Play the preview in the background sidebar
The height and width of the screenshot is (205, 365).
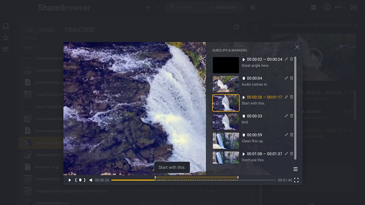(313, 57)
